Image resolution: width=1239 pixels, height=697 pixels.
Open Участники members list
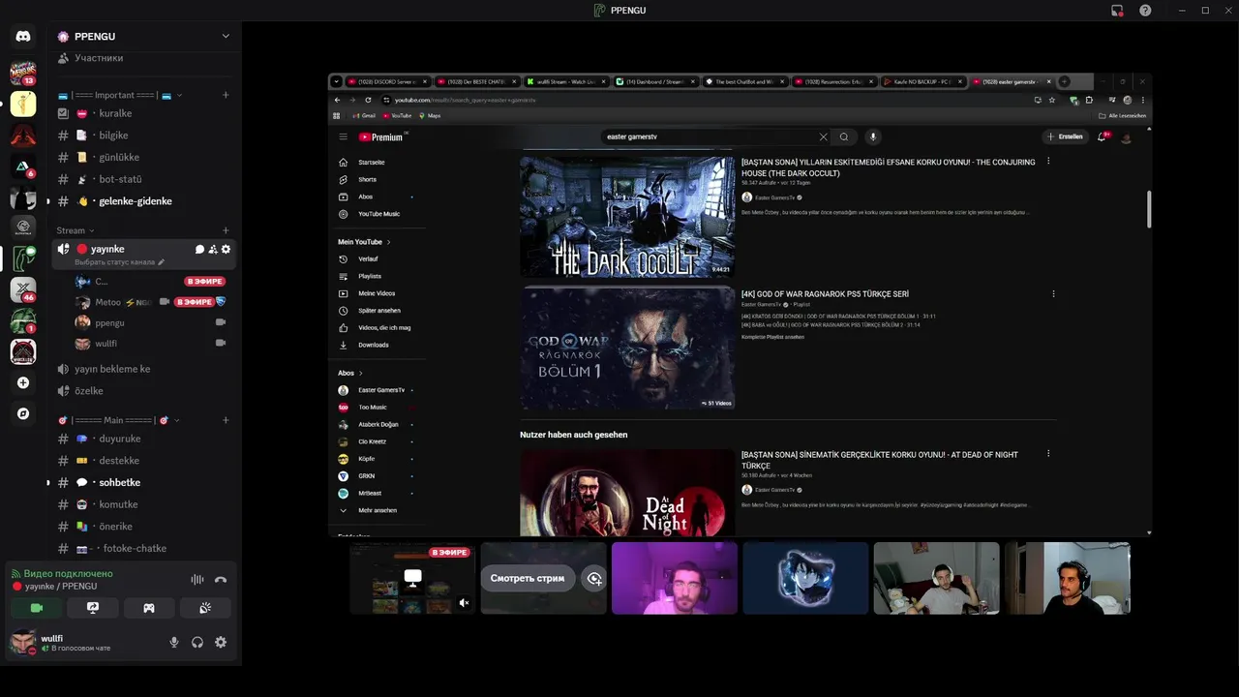(144, 58)
